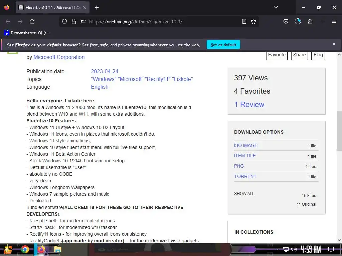The width and height of the screenshot is (342, 256).
Task: Click the Favorite button
Action: point(277,55)
